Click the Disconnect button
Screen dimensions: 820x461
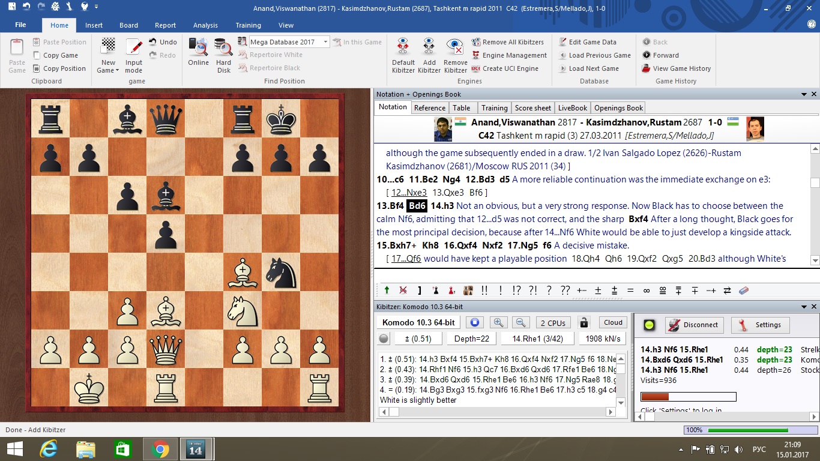click(x=693, y=325)
